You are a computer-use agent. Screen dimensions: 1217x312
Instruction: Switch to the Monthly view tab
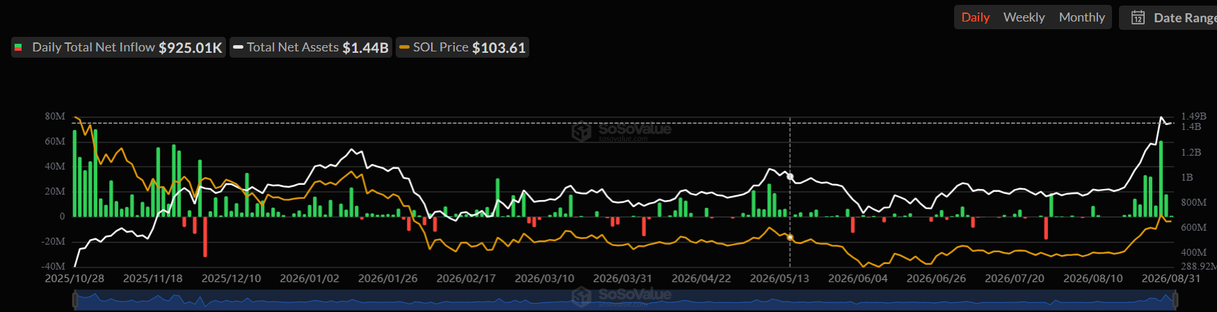coord(1081,17)
